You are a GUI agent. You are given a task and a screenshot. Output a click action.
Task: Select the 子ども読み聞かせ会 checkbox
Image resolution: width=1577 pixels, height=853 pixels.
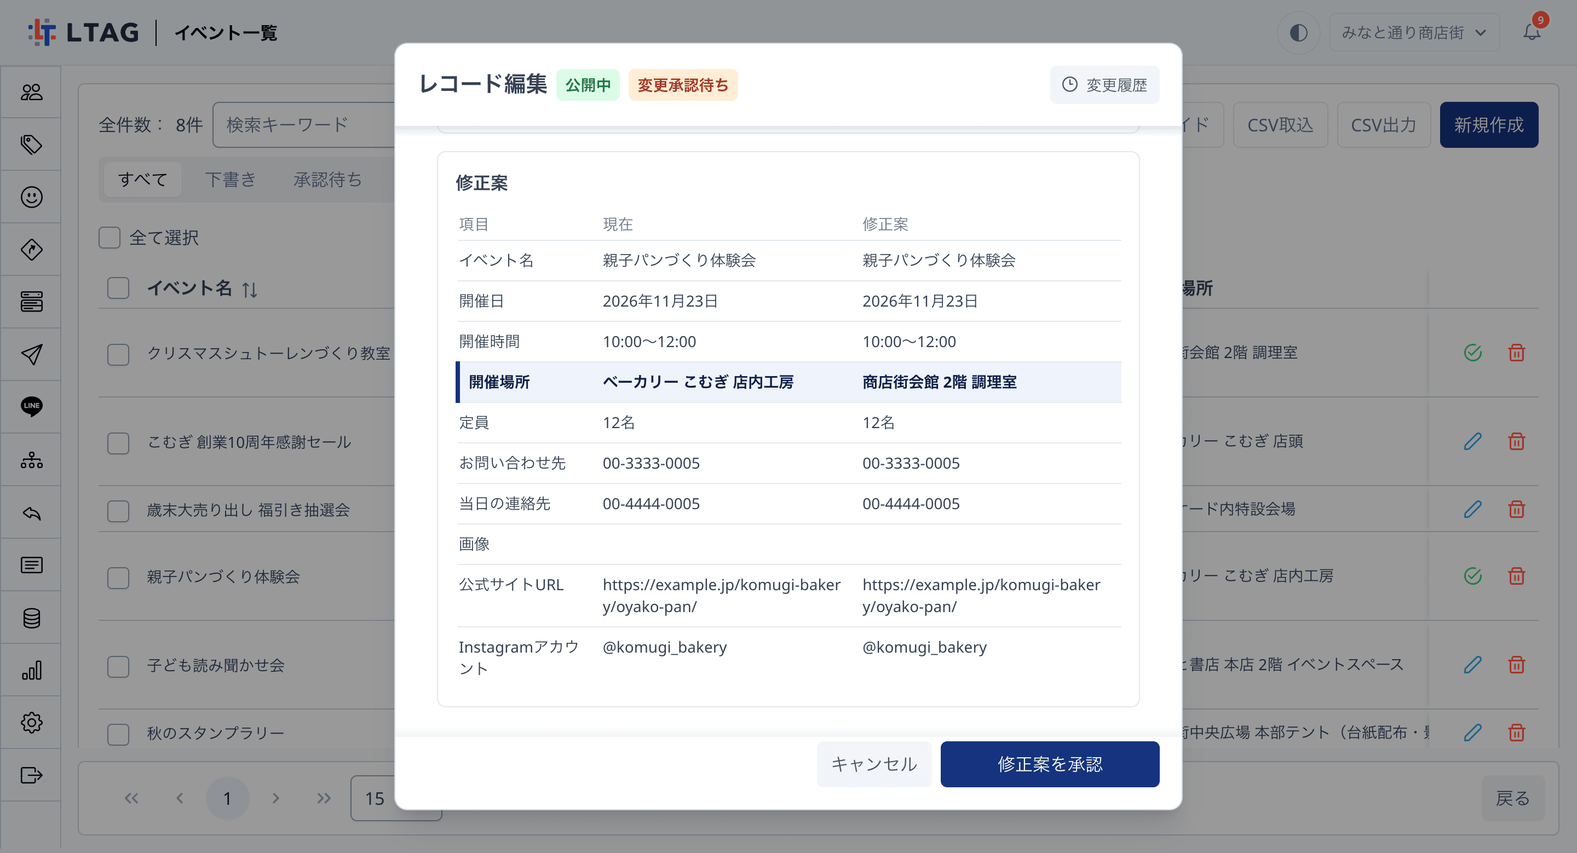118,666
